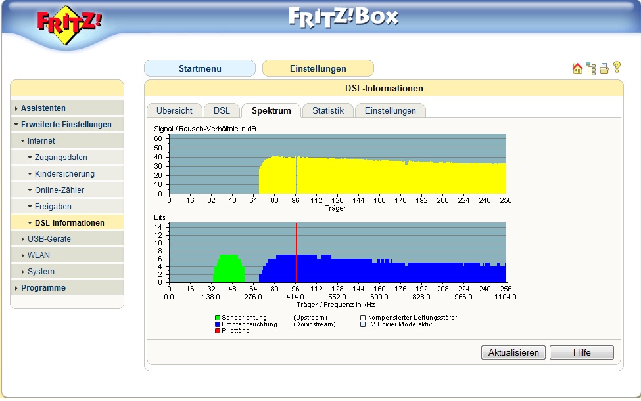This screenshot has width=641, height=401.
Task: Click the DSL-Informationen arrow
Action: coord(30,222)
